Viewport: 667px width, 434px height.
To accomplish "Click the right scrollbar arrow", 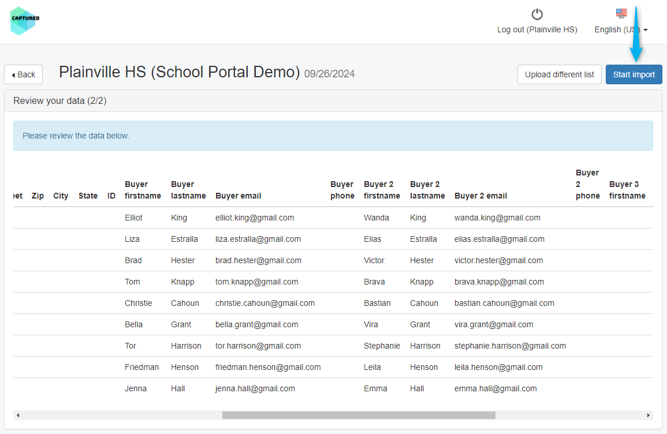I will coord(649,415).
